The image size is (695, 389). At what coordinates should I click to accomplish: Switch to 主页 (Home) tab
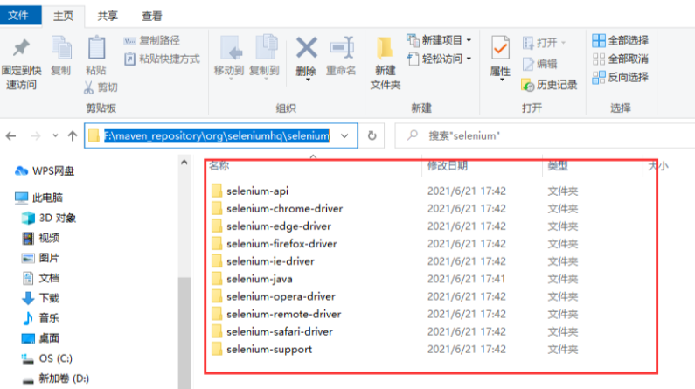coord(64,17)
